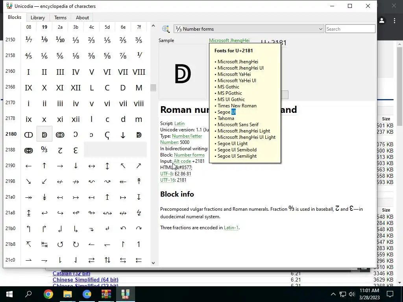
Task: Select the anticlockwise open circle arrow
Action: coord(60,244)
